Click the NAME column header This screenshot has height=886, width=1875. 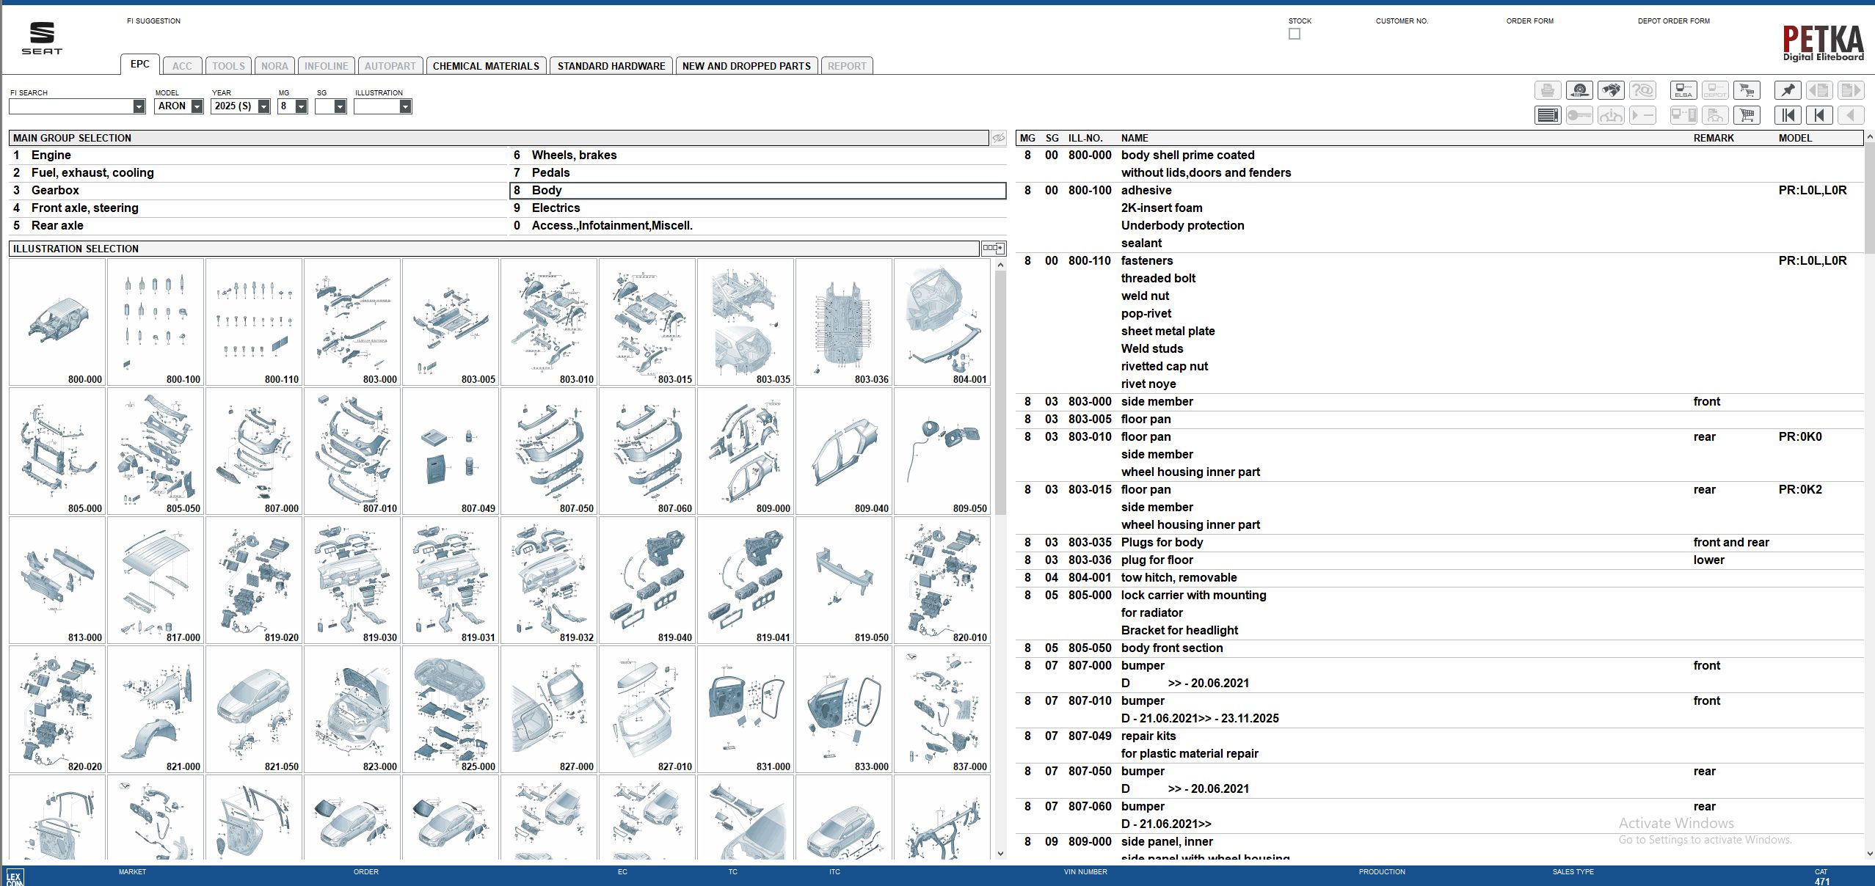click(1135, 138)
